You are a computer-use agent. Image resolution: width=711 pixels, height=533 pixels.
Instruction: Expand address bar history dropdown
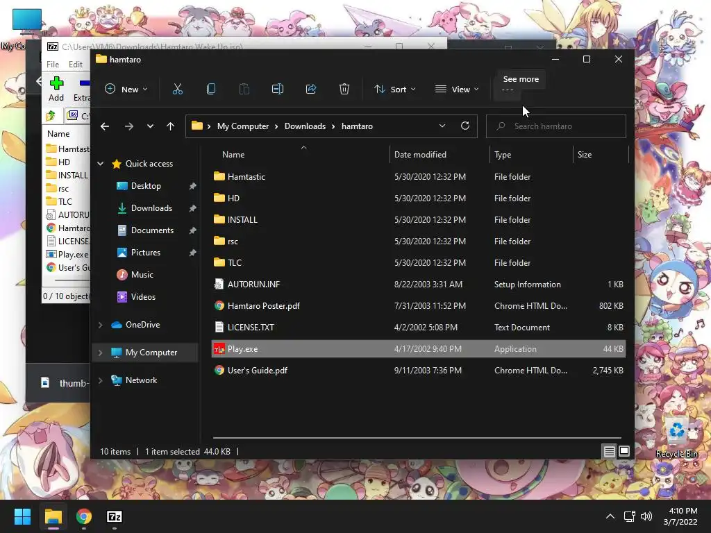coord(442,126)
